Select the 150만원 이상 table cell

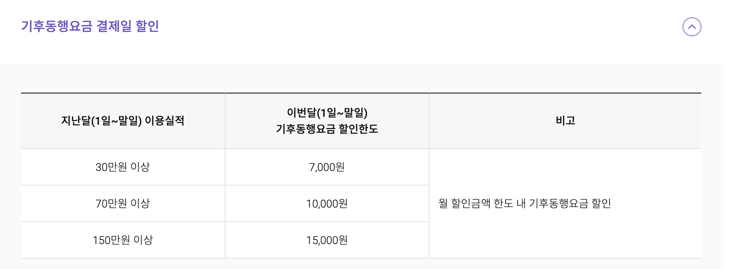(x=123, y=239)
